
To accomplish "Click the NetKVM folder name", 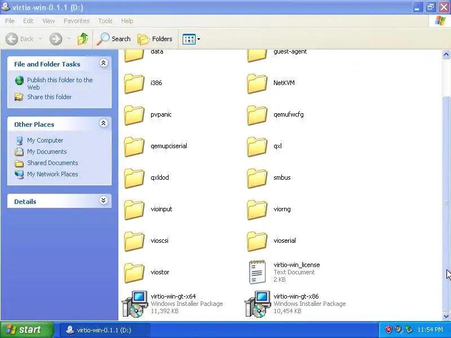I will point(284,83).
